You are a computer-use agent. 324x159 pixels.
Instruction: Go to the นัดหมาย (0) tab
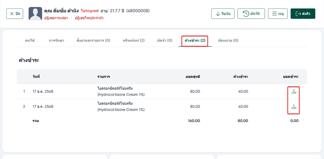(228, 40)
